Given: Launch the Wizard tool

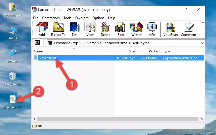Looking at the screenshot, I should 137,29.
